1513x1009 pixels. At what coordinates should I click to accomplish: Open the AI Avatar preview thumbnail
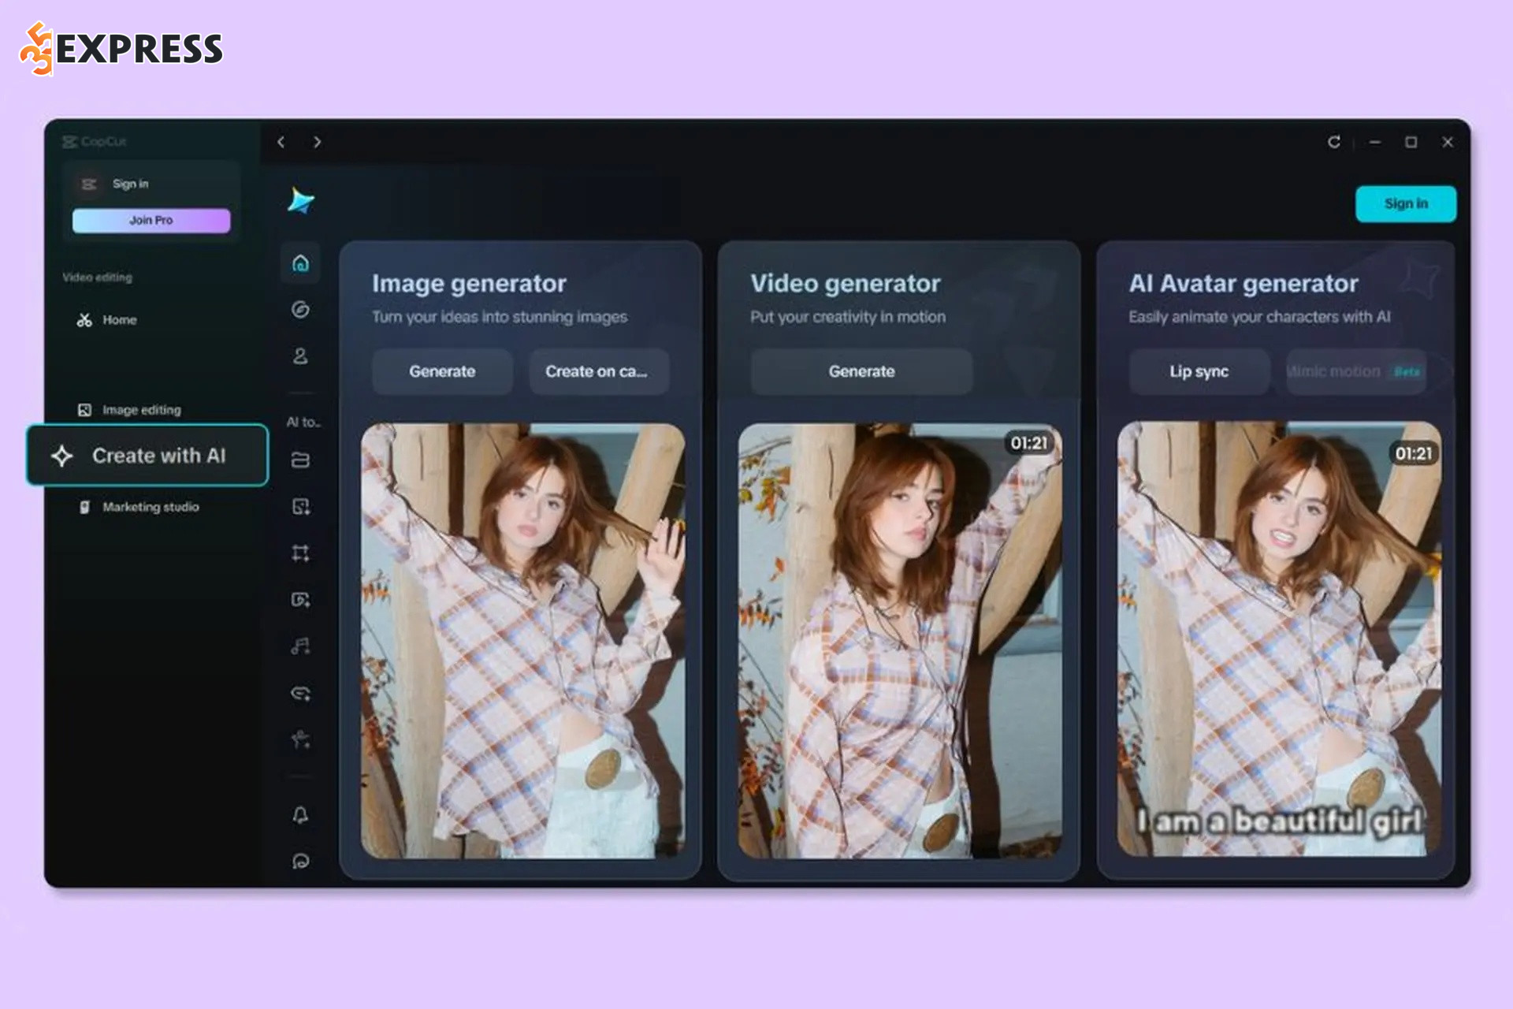1279,639
